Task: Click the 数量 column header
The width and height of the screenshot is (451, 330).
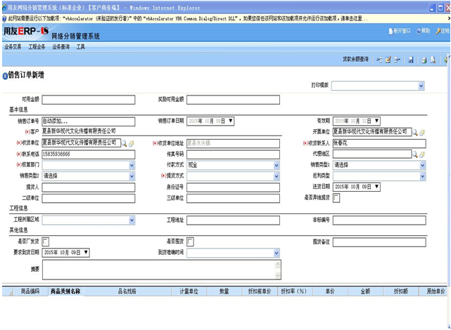Action: (224, 291)
